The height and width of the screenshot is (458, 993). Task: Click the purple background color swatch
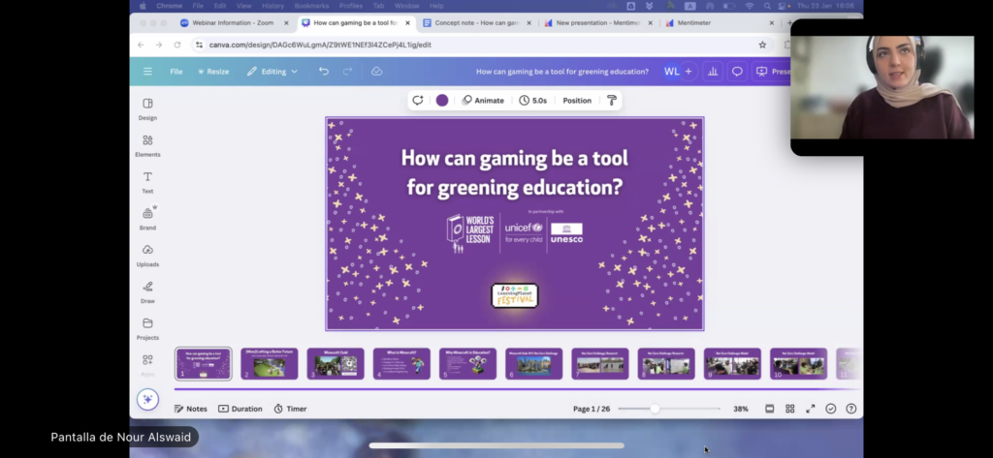442,100
